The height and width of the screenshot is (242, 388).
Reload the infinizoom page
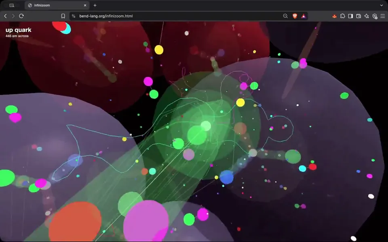point(21,16)
